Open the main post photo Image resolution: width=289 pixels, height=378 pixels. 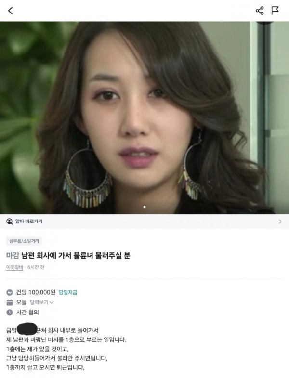pos(144,117)
